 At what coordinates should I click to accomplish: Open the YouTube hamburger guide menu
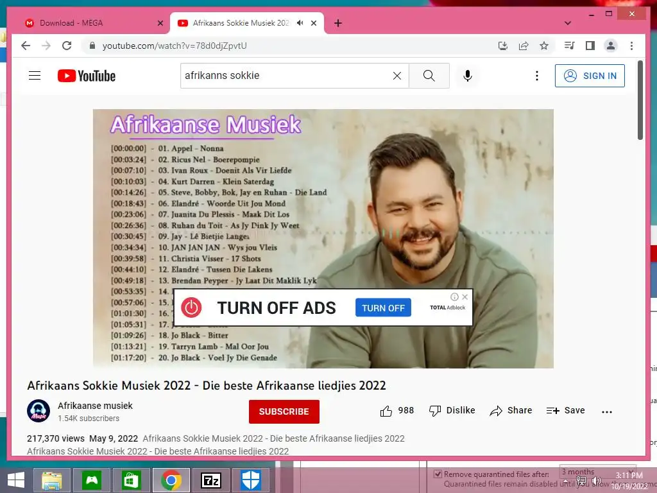pos(35,76)
